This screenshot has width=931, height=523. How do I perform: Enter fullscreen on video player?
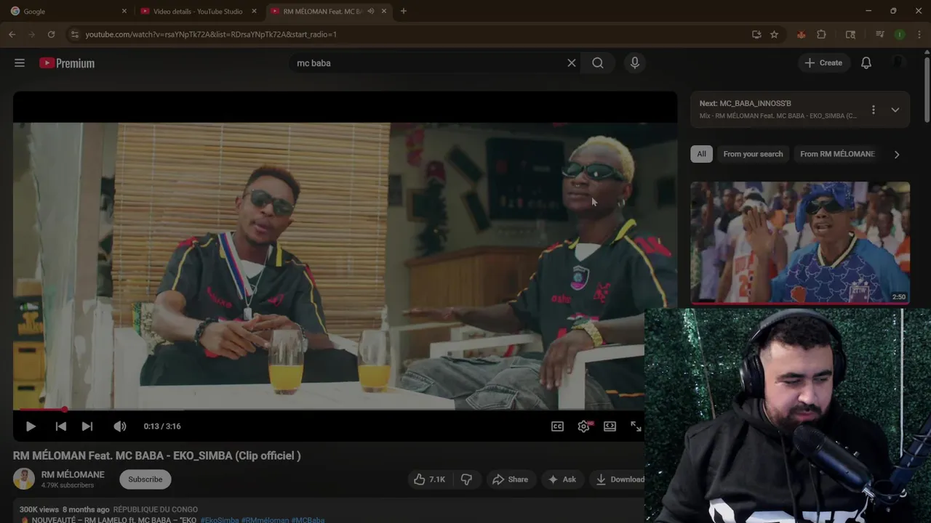point(636,426)
